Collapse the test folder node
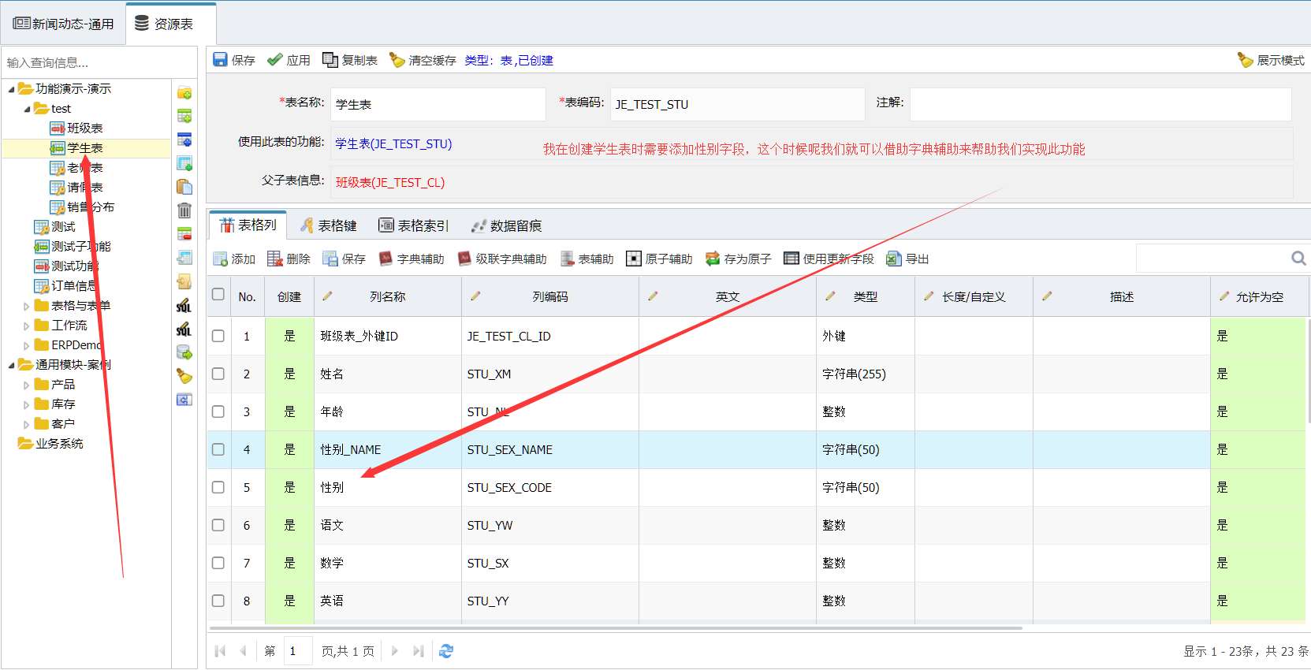The height and width of the screenshot is (670, 1311). tap(27, 109)
